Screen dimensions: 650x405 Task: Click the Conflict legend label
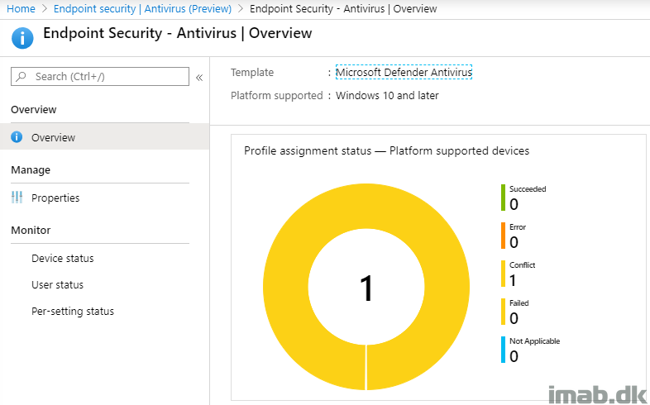coord(523,265)
